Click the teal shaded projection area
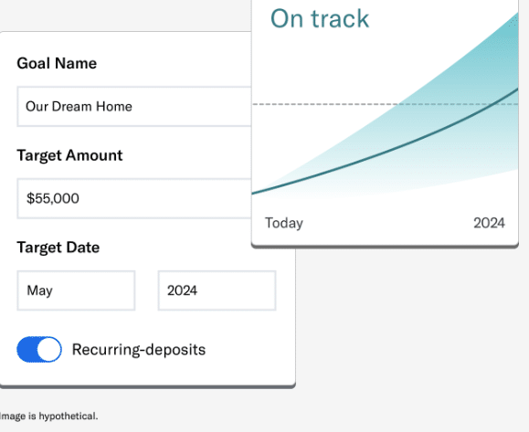 (x=472, y=84)
